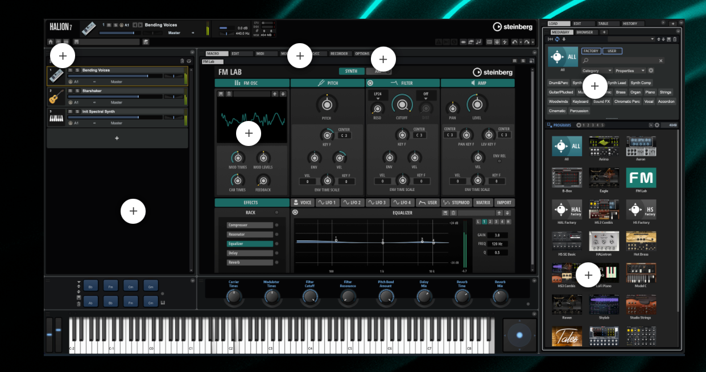Open the MATRIX tab
The image size is (706, 372).
483,203
